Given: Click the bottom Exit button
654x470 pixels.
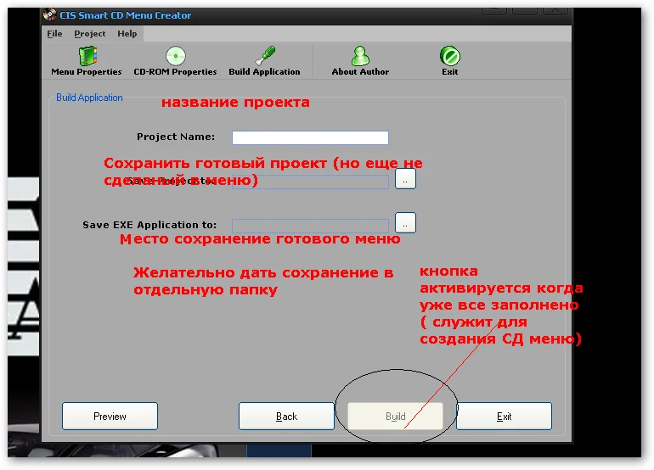Looking at the screenshot, I should [505, 417].
